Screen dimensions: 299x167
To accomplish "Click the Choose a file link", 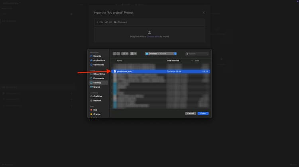I will point(153,36).
